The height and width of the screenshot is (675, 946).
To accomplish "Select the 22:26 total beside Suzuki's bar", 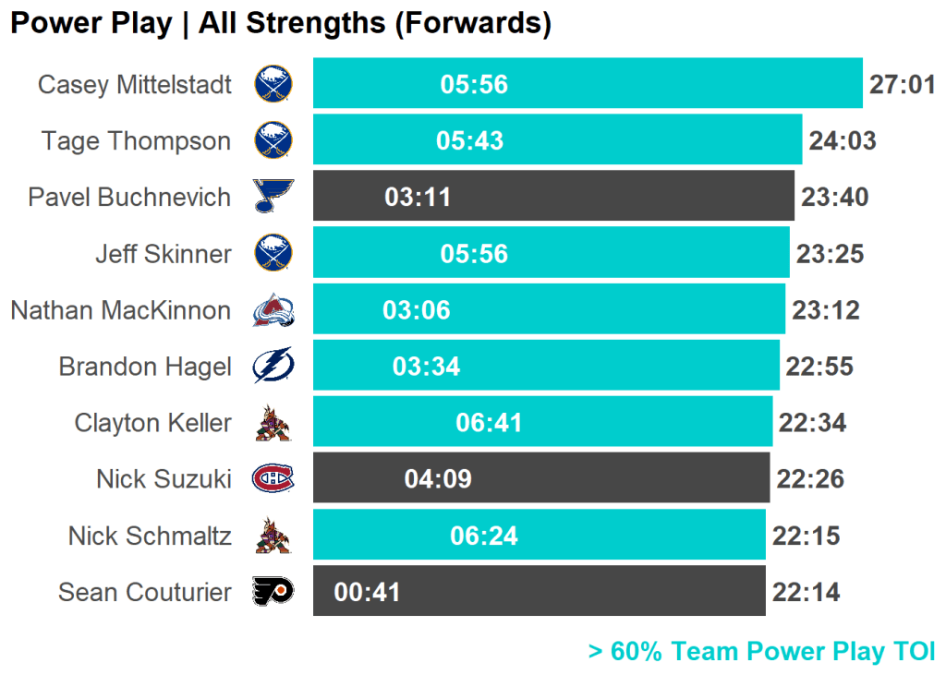I will pyautogui.click(x=810, y=479).
